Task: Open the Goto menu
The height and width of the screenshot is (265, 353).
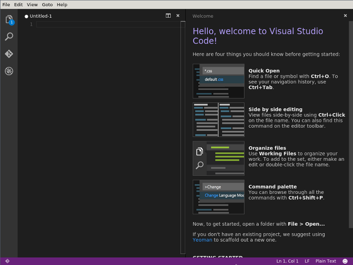Action: [x=47, y=4]
